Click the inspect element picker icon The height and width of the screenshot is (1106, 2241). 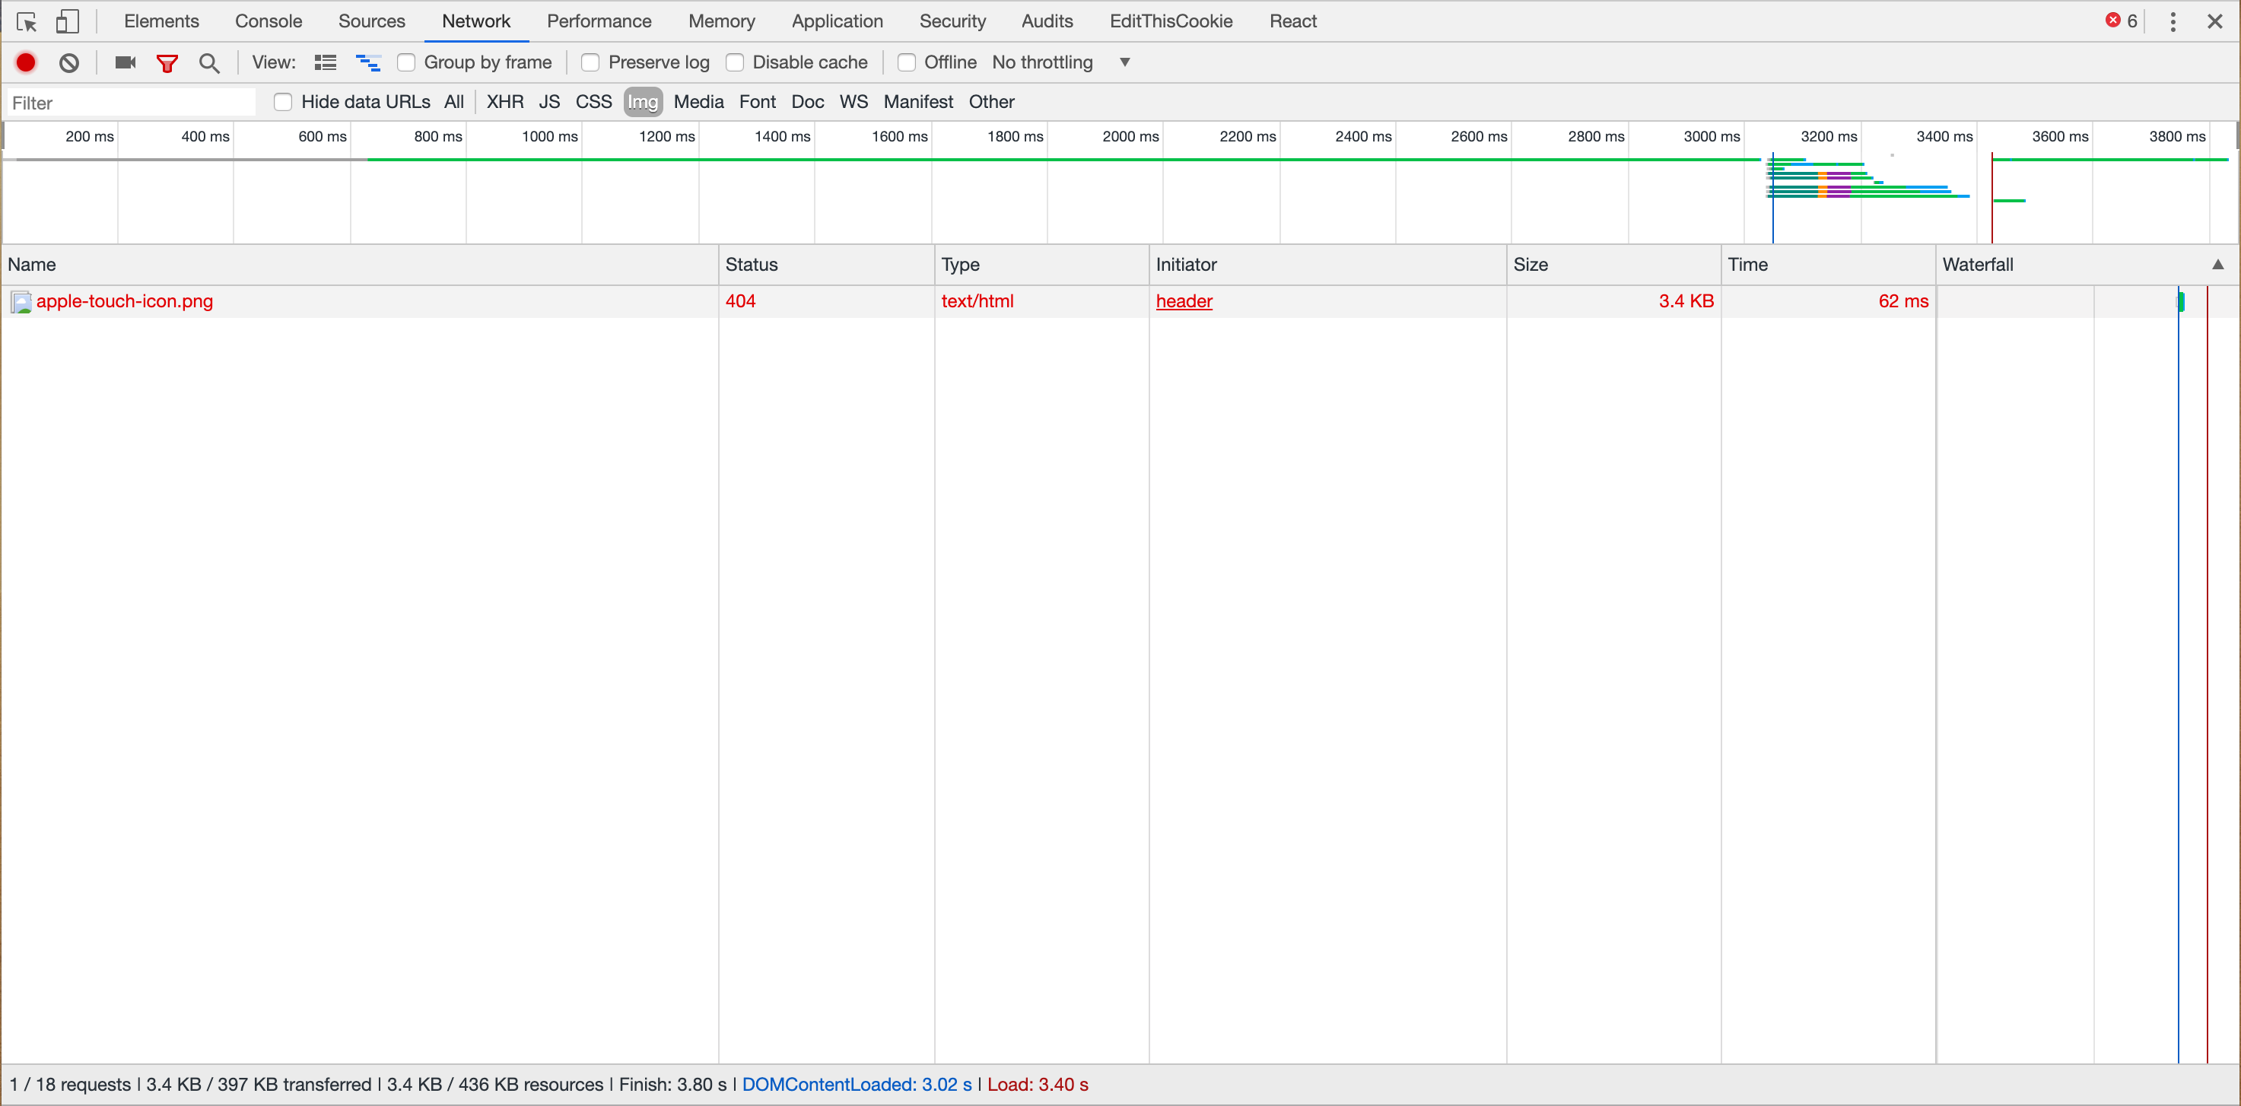coord(27,22)
